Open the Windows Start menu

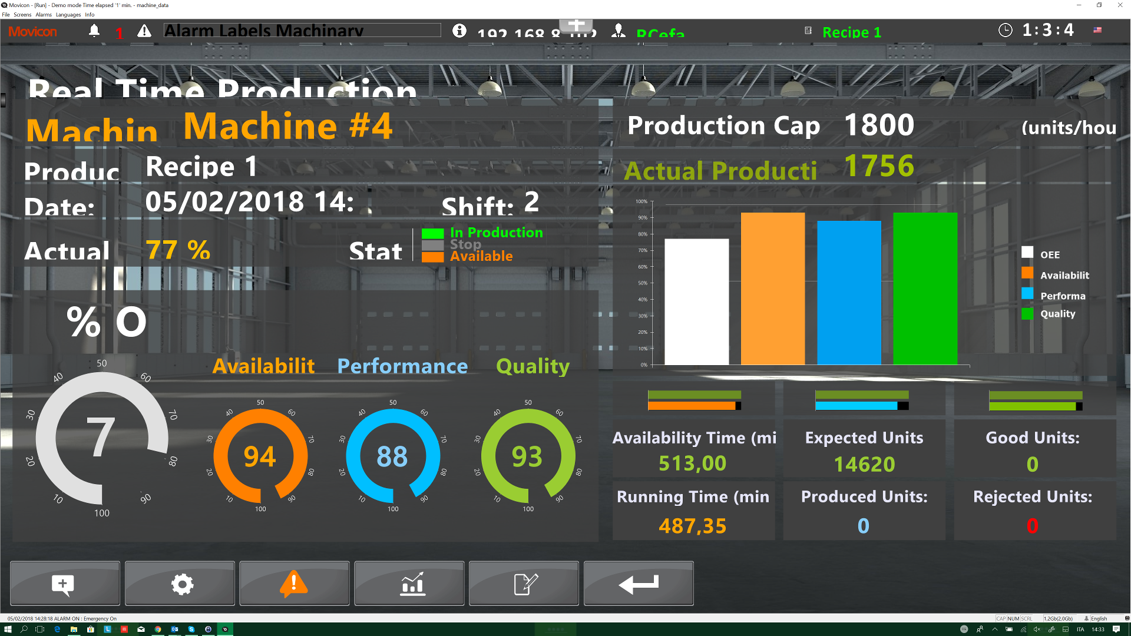8,629
